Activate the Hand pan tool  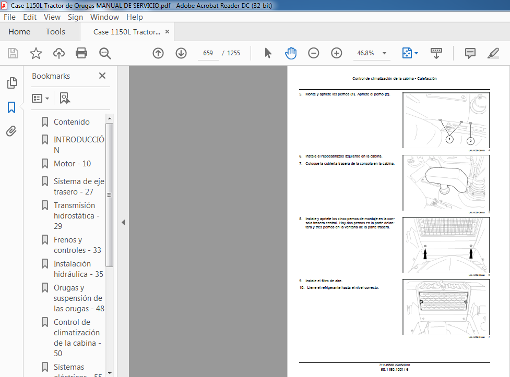tap(290, 53)
